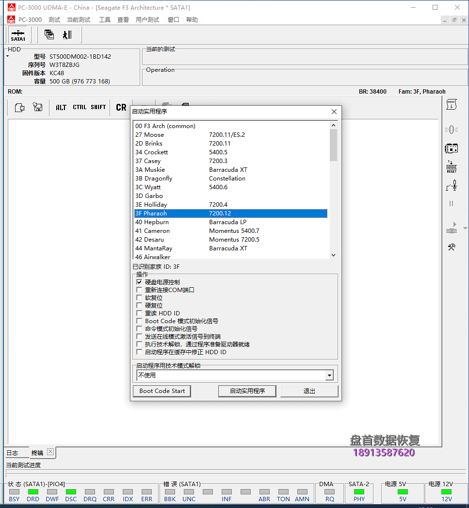Enable the reconnect COM port checkbox
The width and height of the screenshot is (469, 508).
[x=139, y=290]
